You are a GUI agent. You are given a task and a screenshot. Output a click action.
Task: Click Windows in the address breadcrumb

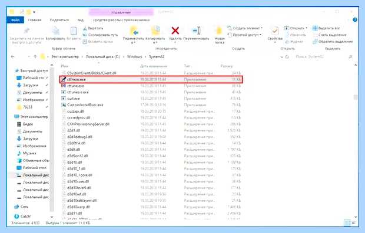135,56
